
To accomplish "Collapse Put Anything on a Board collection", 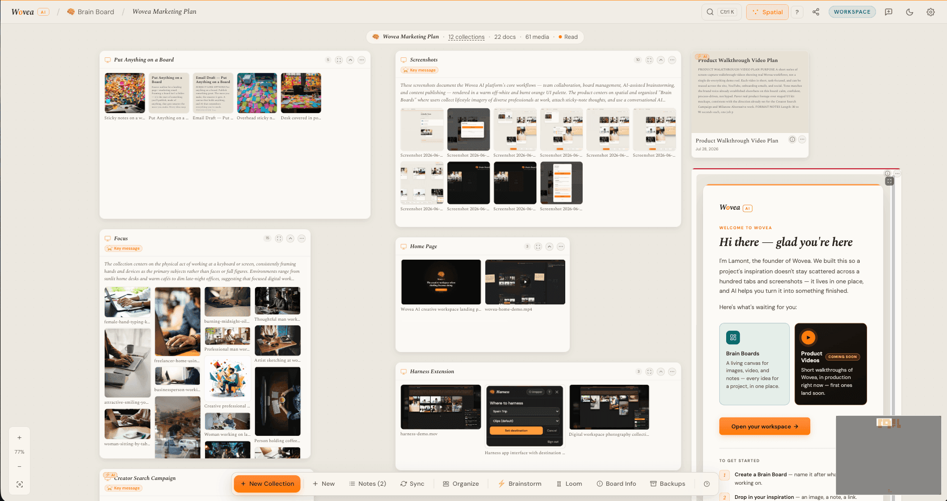I will 350,60.
